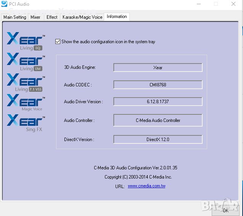Select the Information tab
This screenshot has height=216, width=243.
[117, 17]
